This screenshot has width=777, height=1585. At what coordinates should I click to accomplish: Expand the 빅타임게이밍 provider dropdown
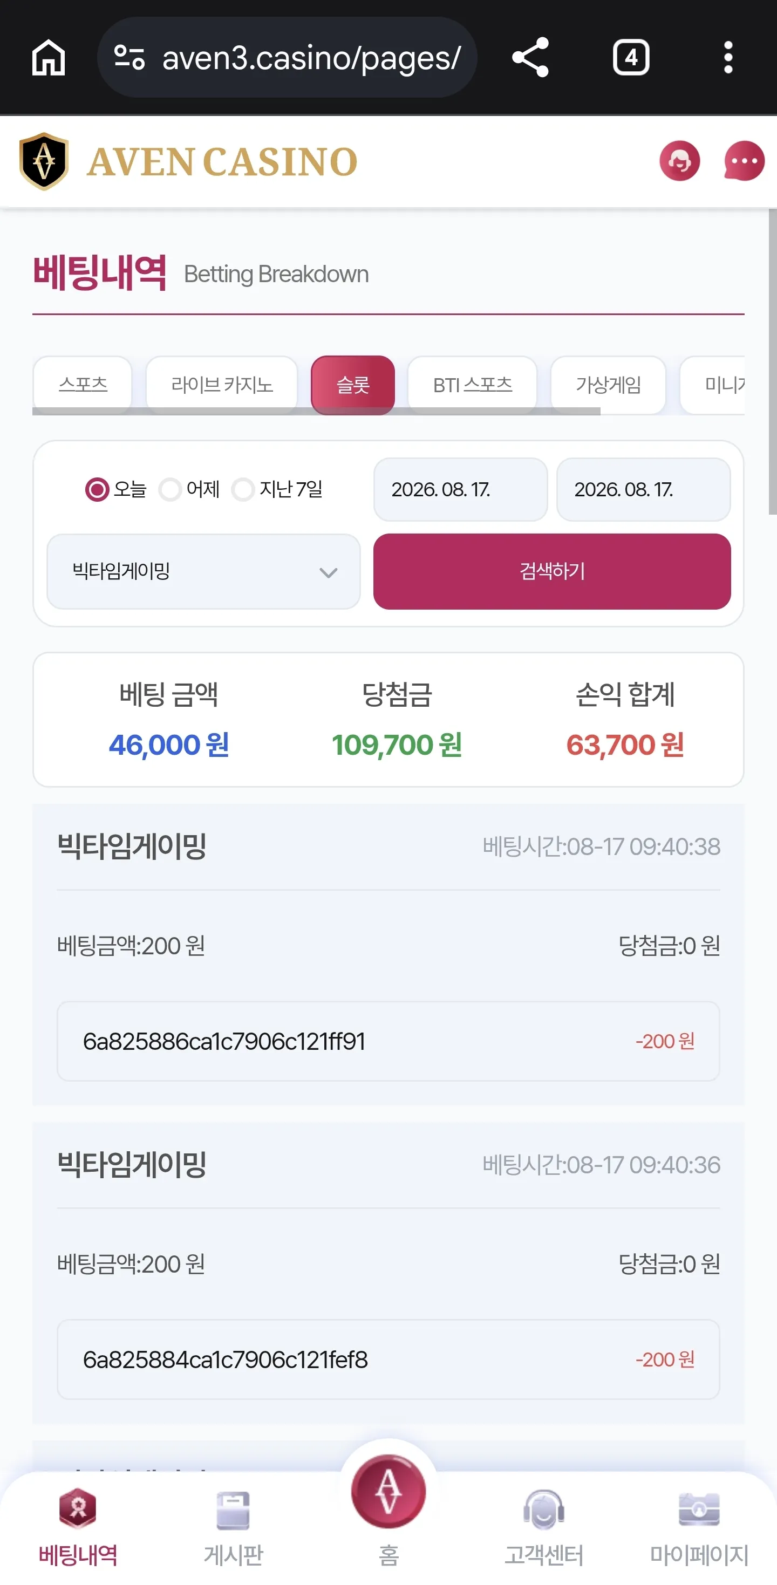(203, 572)
